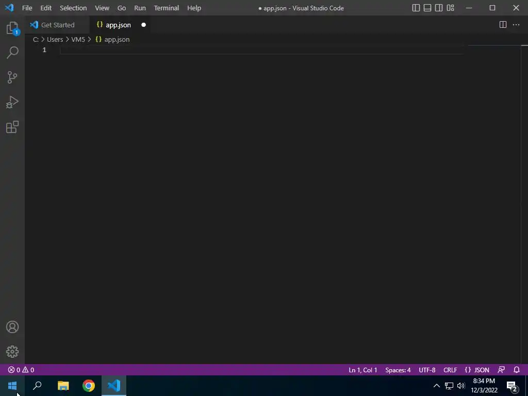Click the Ln 1, Col 1 status entry
This screenshot has width=528, height=396.
[x=362, y=370]
